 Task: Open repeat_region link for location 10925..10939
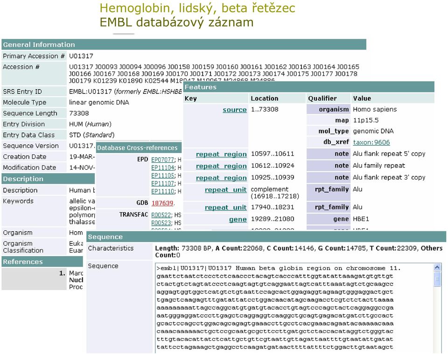(221, 178)
